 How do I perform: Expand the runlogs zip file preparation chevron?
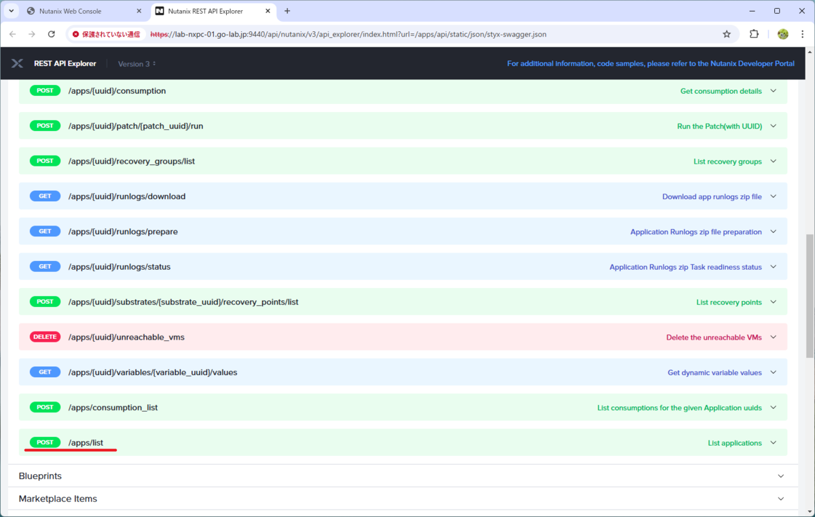coord(773,232)
